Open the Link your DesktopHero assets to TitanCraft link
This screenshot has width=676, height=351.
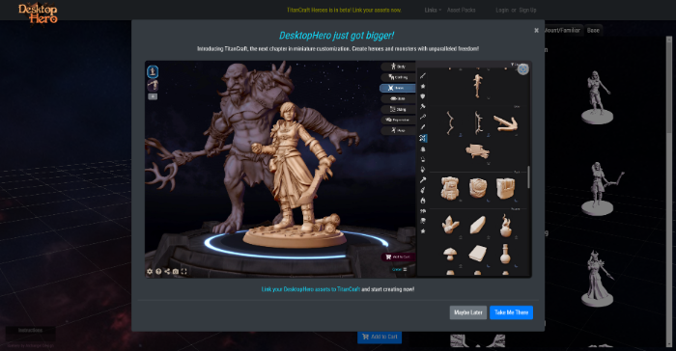tap(310, 289)
